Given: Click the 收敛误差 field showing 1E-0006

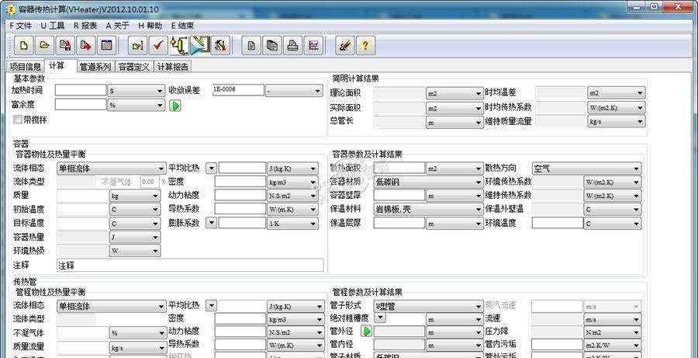Looking at the screenshot, I should pos(238,89).
